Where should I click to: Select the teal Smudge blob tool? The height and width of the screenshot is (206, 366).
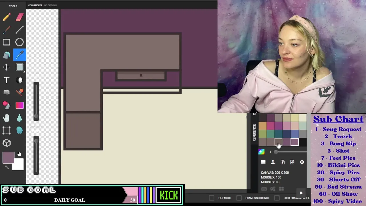point(19,130)
